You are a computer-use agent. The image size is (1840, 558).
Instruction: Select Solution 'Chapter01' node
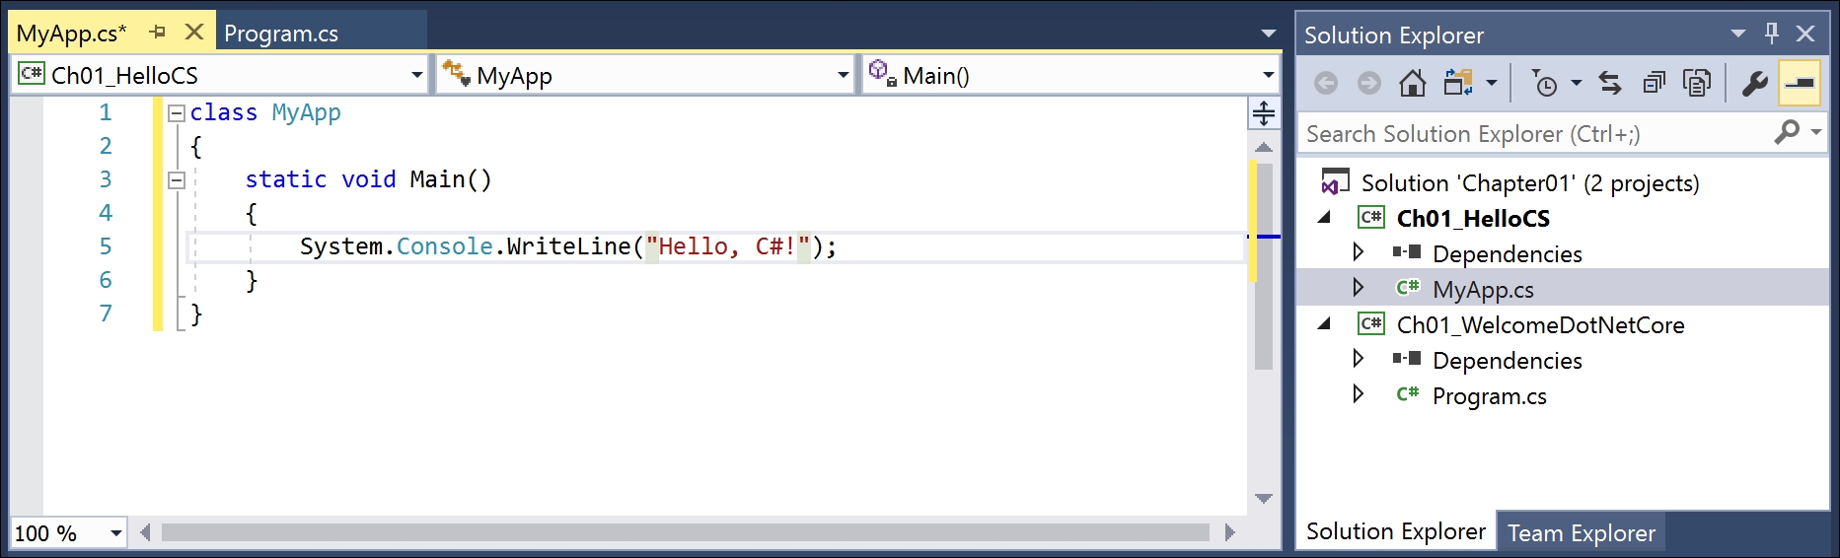(1530, 183)
